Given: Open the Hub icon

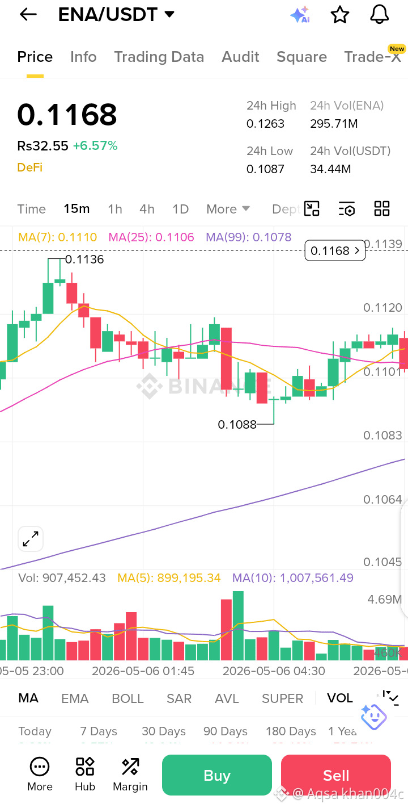Looking at the screenshot, I should click(85, 774).
